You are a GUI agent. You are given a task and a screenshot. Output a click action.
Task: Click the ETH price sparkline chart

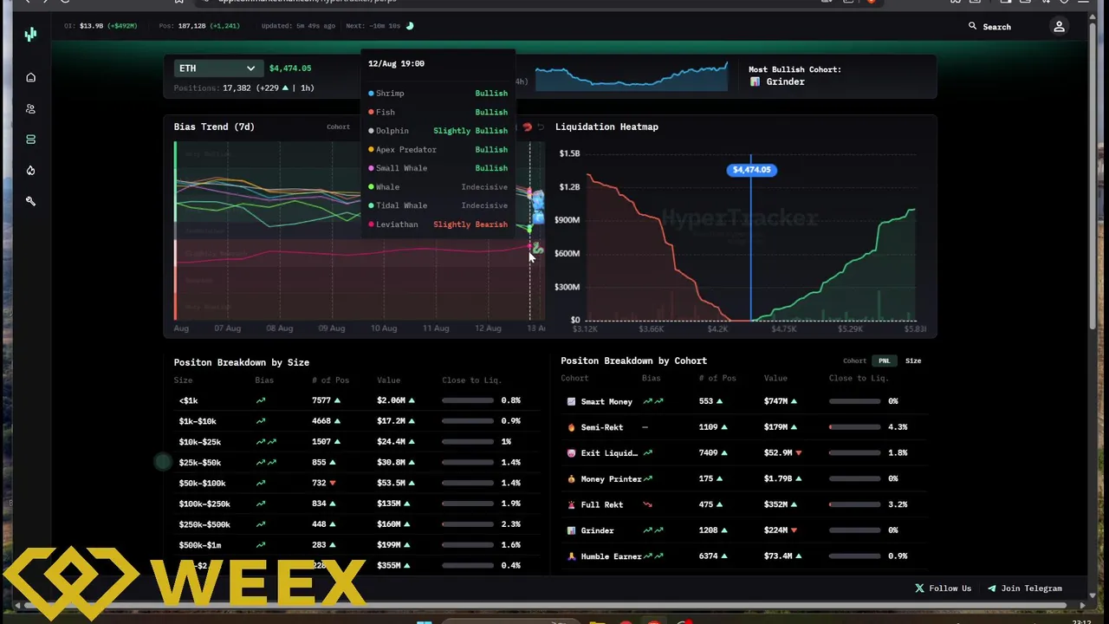click(632, 75)
